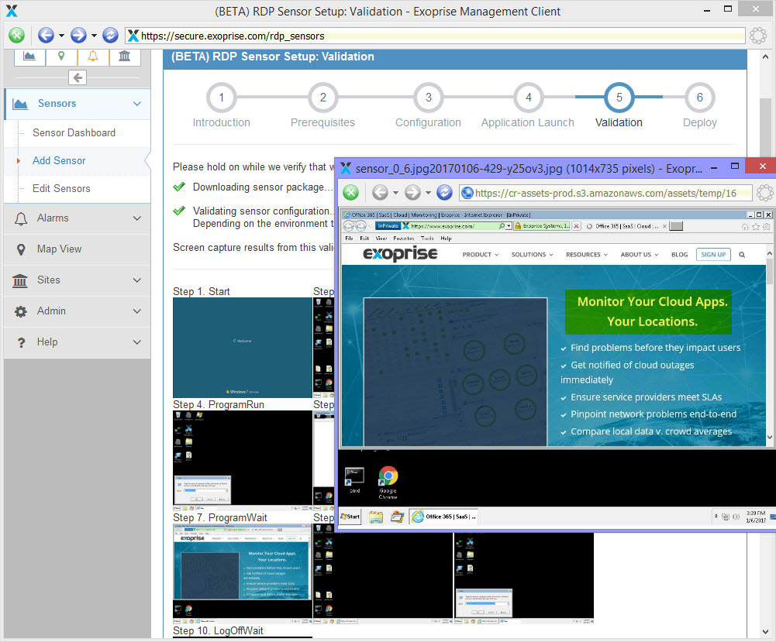
Task: Click Google Chrome desktop icon in screenshot
Action: coord(388,482)
